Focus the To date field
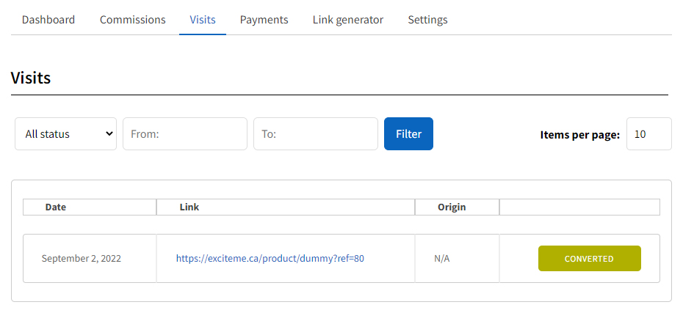 coord(316,134)
